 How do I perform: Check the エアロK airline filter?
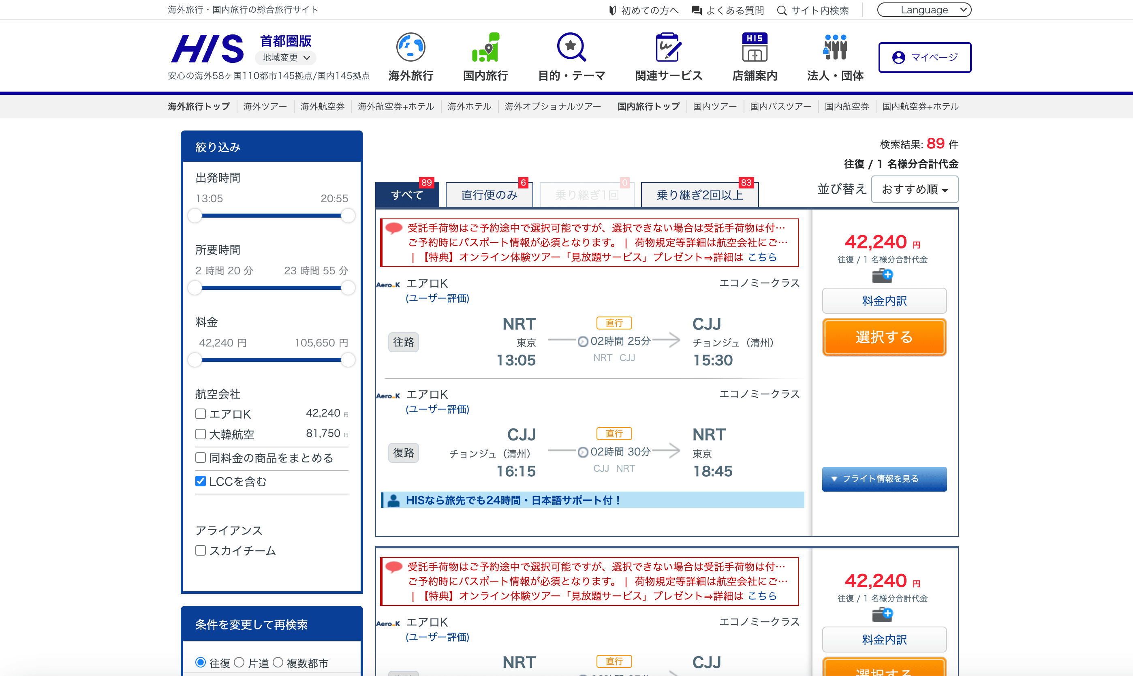pos(200,414)
